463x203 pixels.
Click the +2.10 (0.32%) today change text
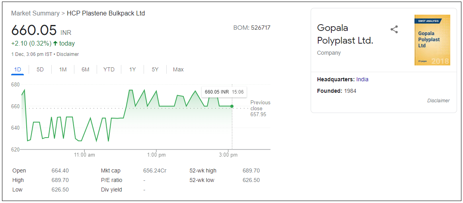(43, 44)
